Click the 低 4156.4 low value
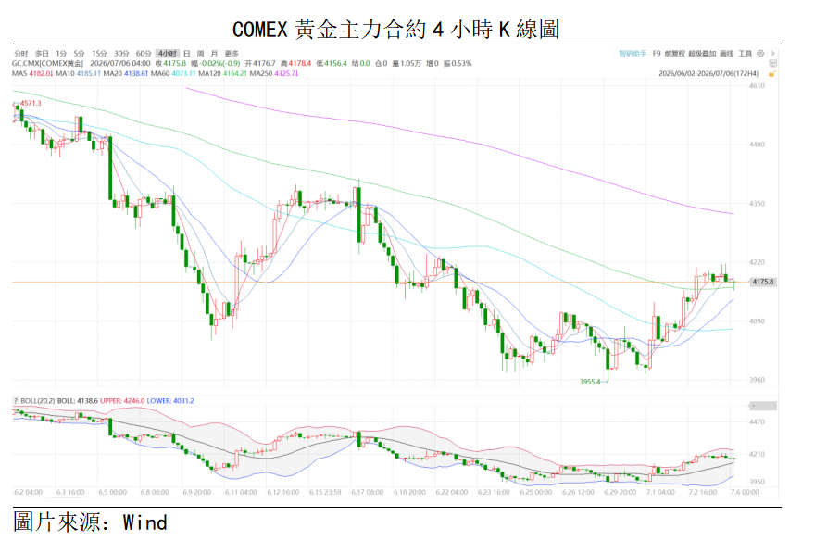 (x=332, y=63)
